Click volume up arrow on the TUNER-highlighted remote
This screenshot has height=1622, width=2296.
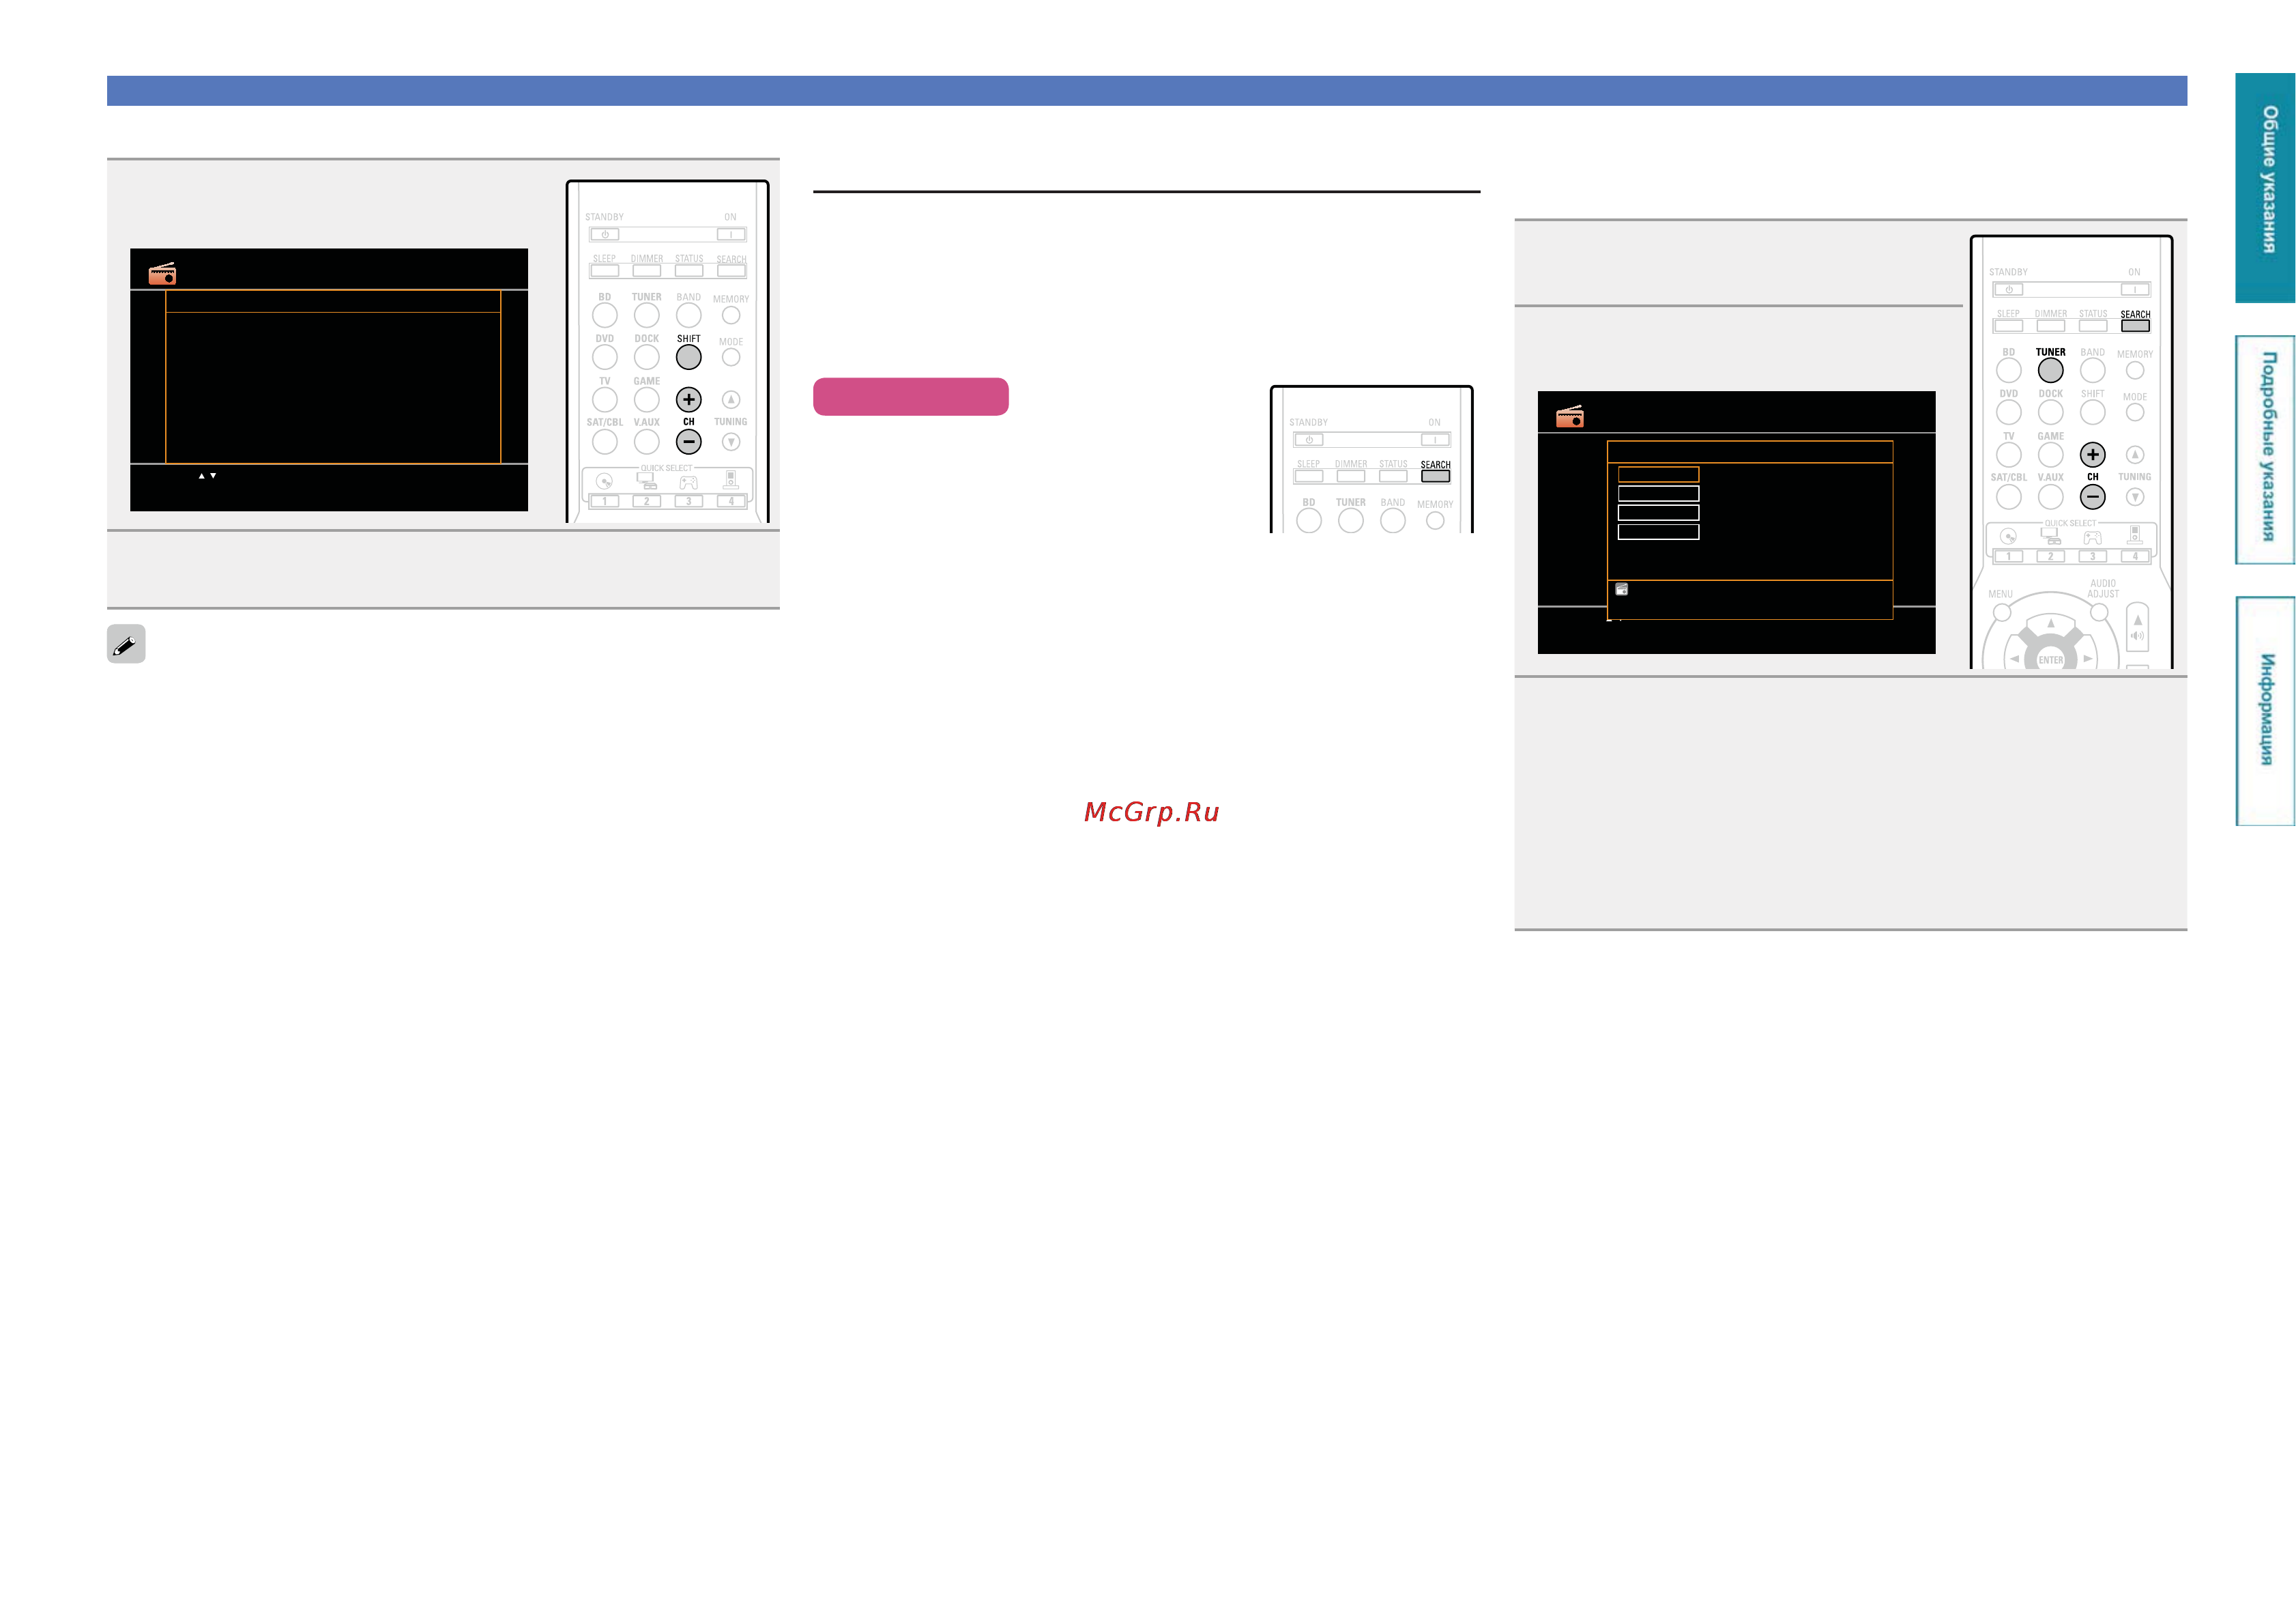tap(2137, 621)
